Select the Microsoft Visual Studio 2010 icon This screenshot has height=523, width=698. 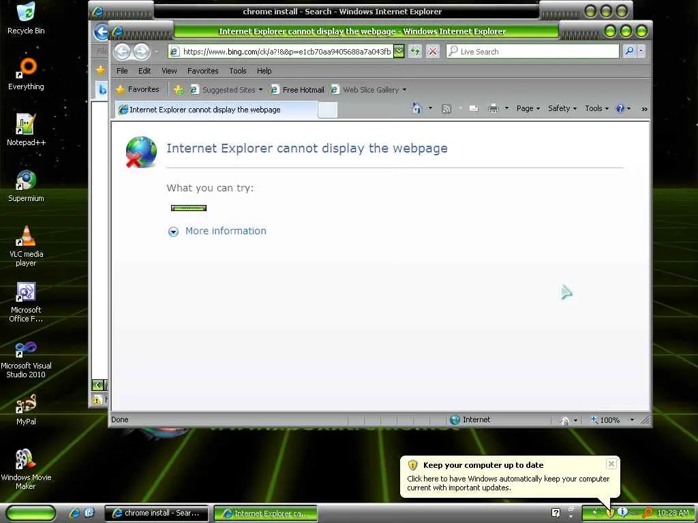tap(26, 359)
